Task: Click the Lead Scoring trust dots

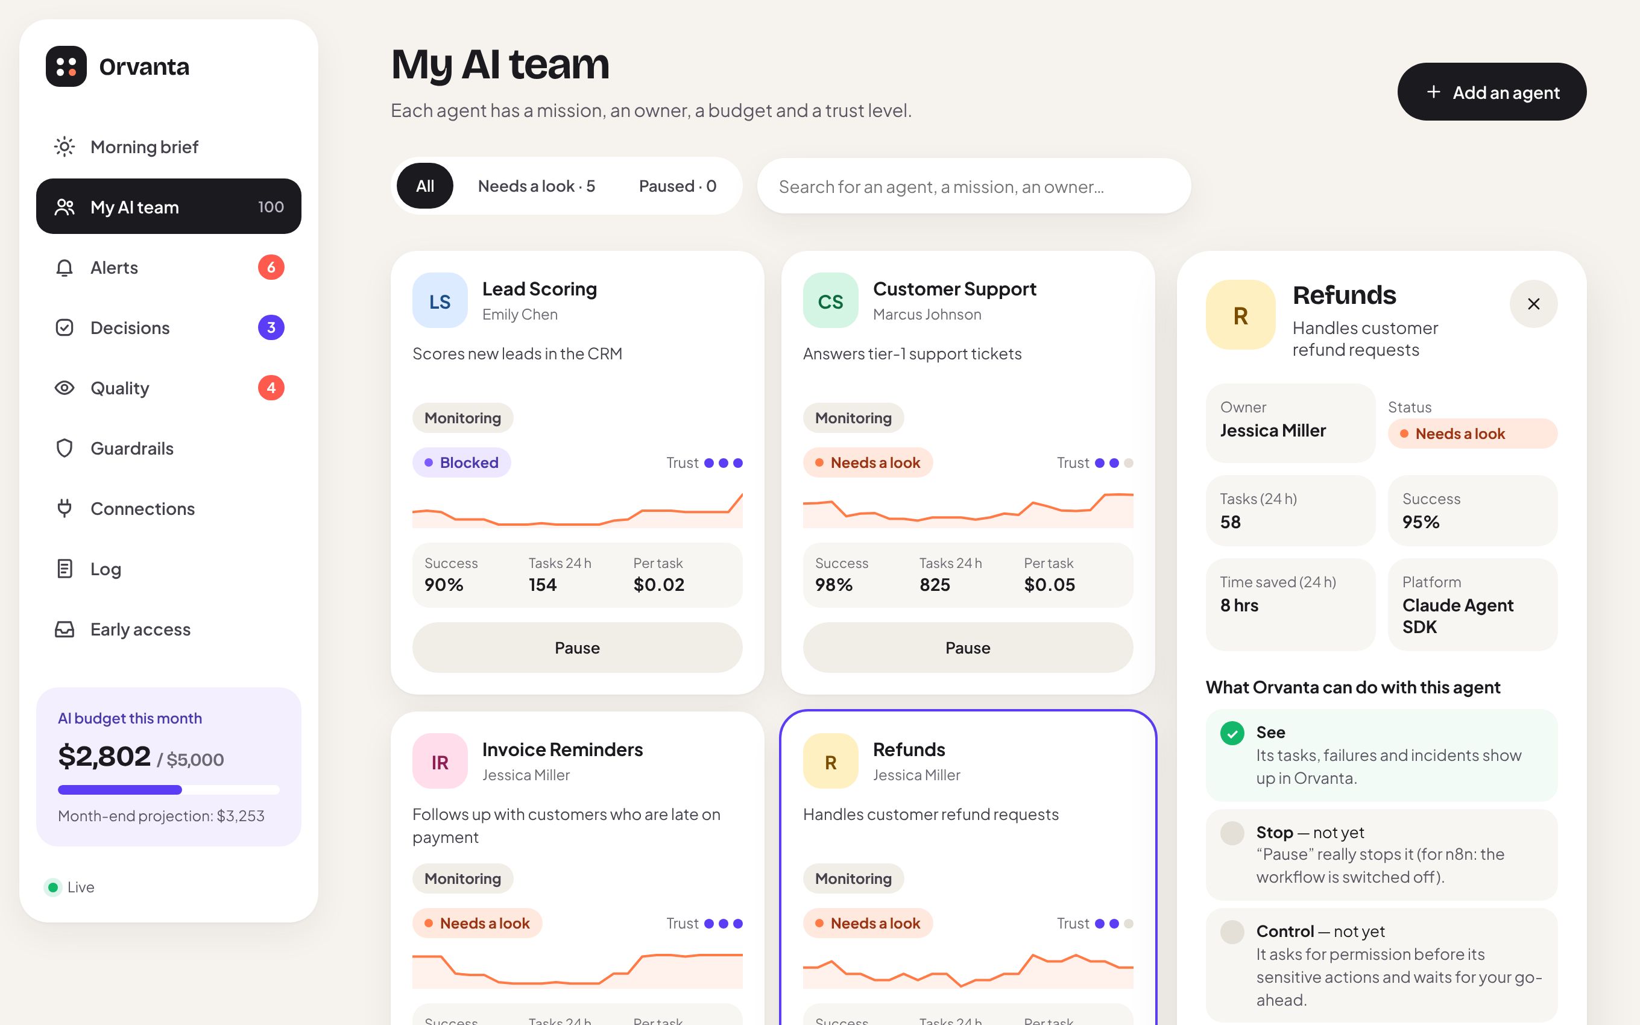Action: click(723, 463)
